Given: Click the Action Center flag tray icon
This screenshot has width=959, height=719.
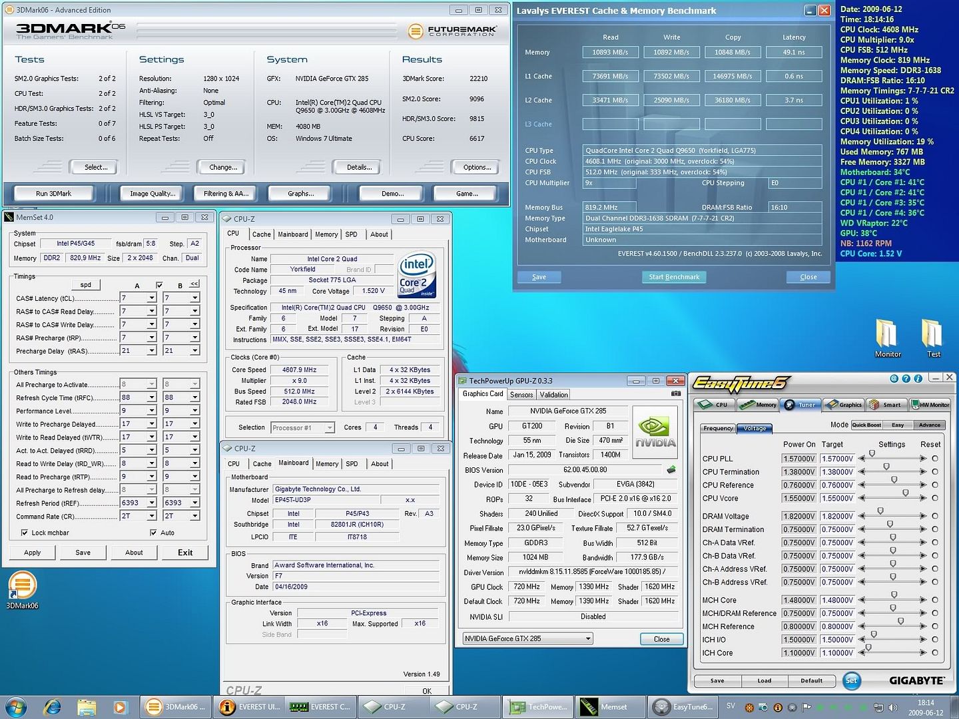Looking at the screenshot, I should point(806,707).
